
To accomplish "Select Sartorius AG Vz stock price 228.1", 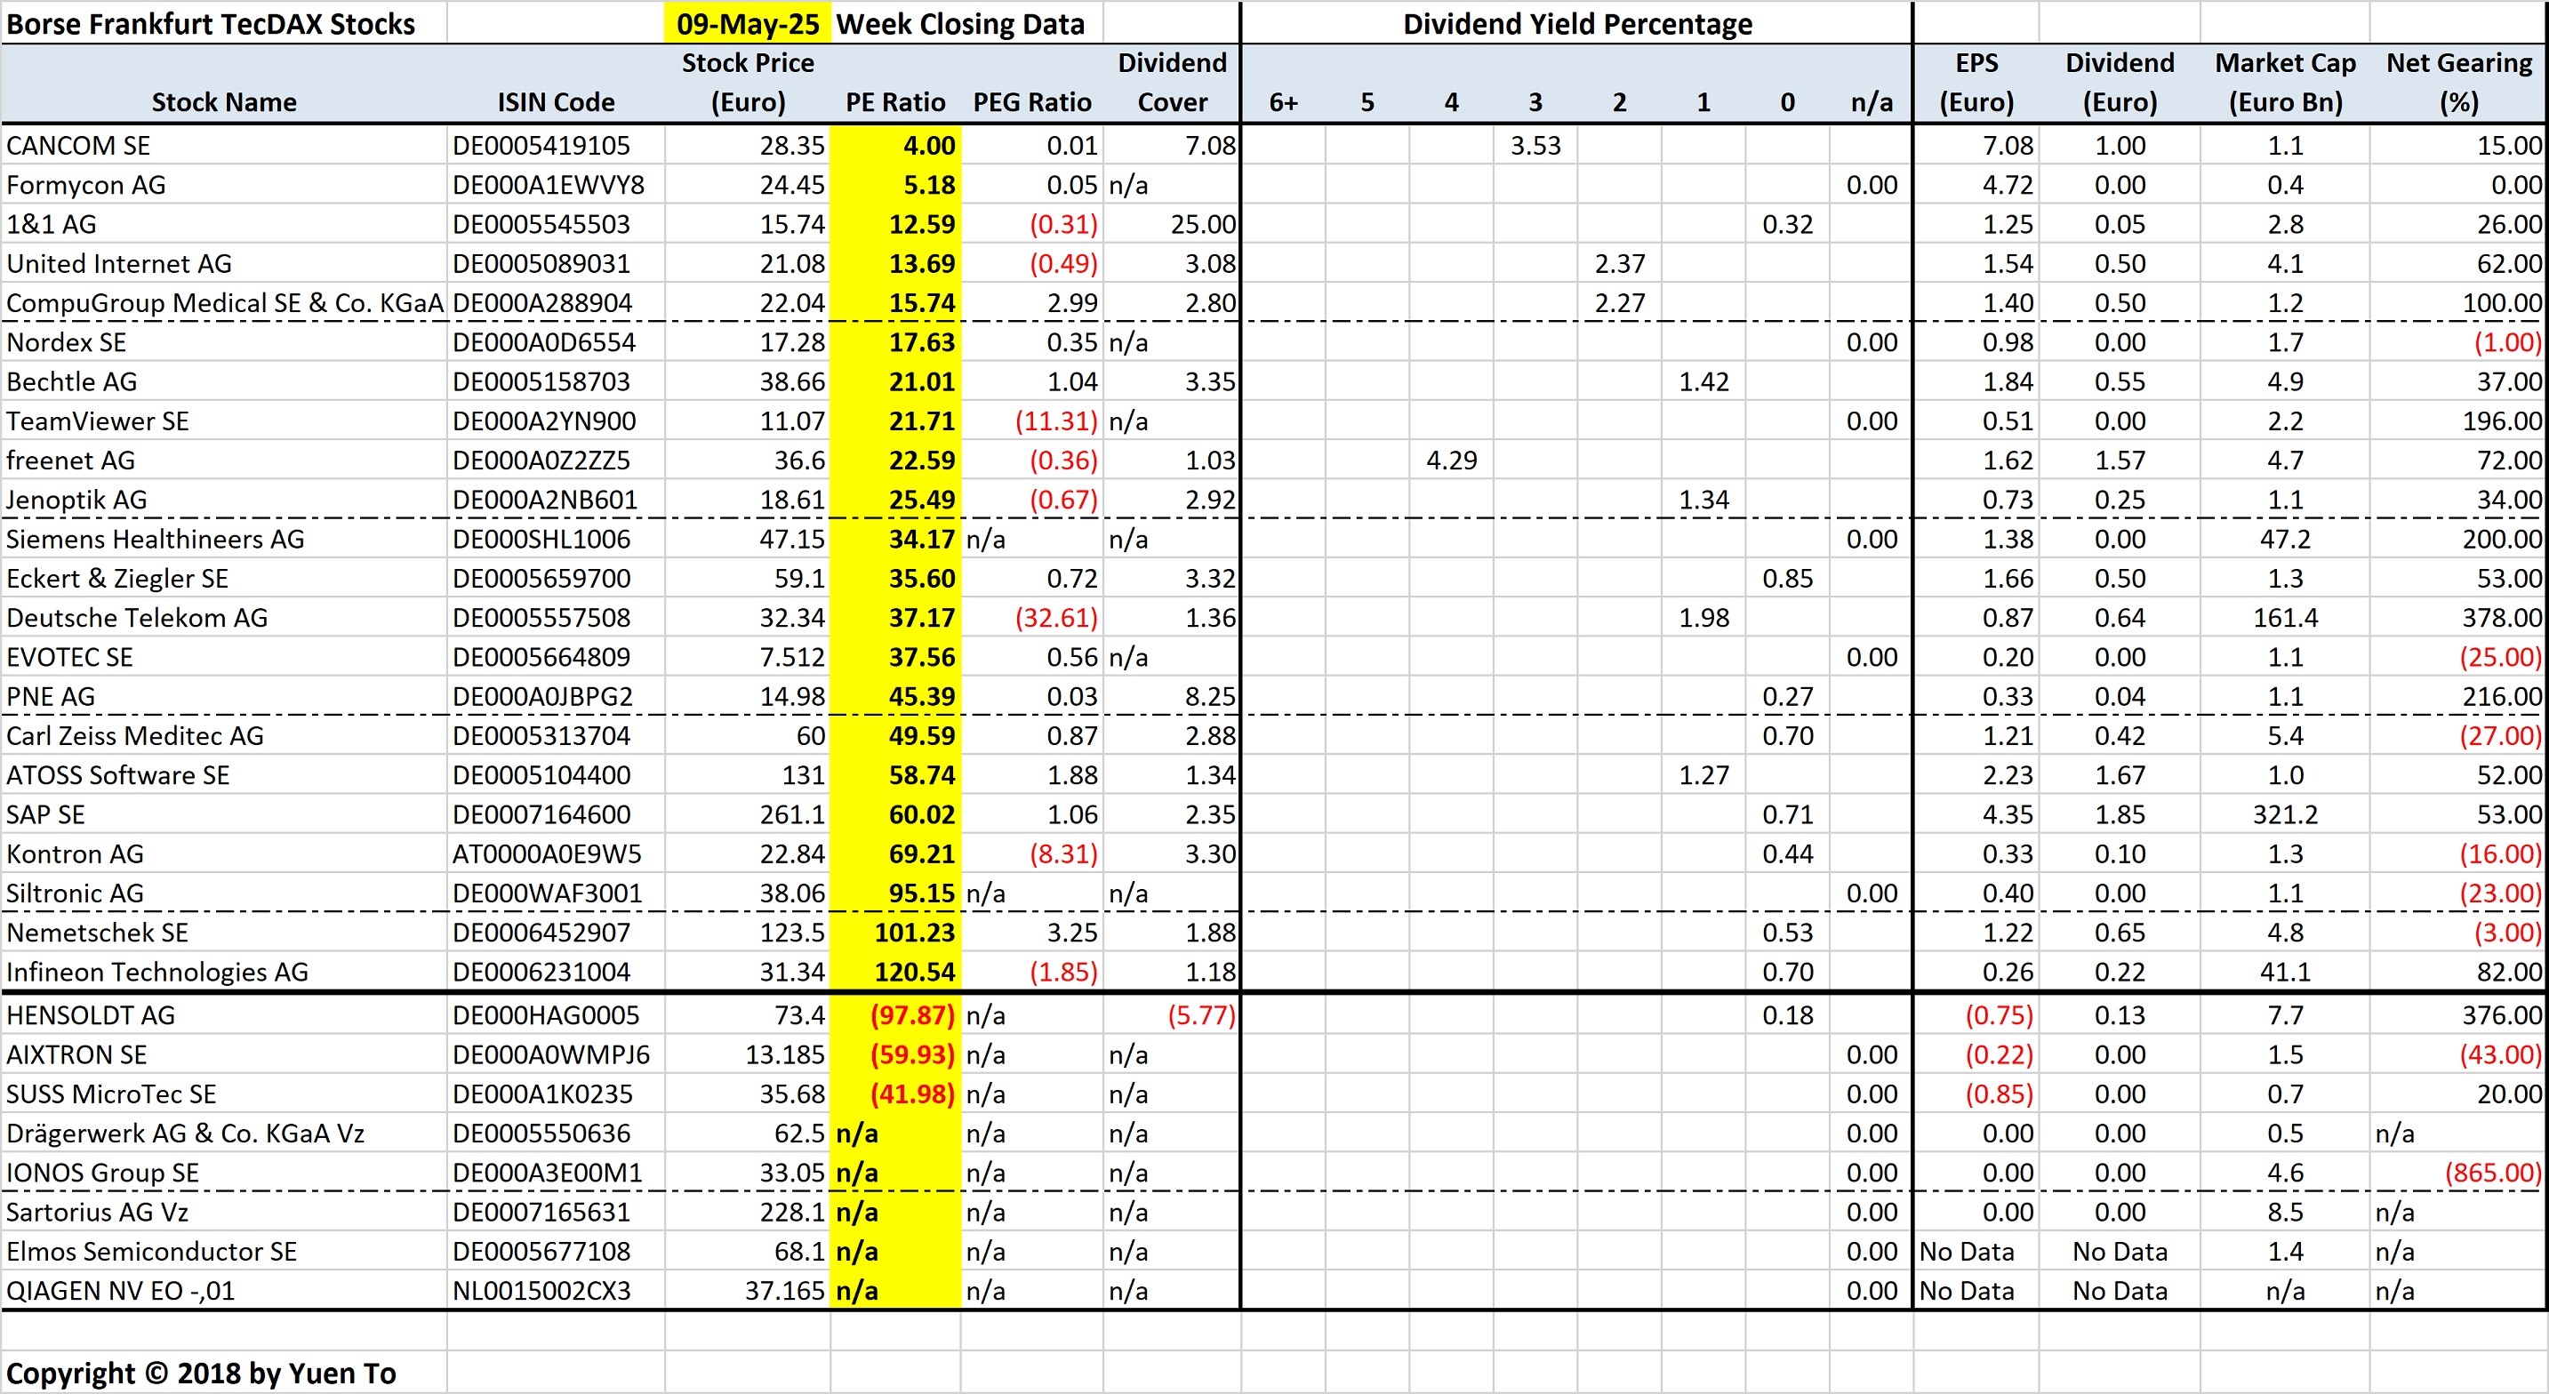I will [747, 1212].
